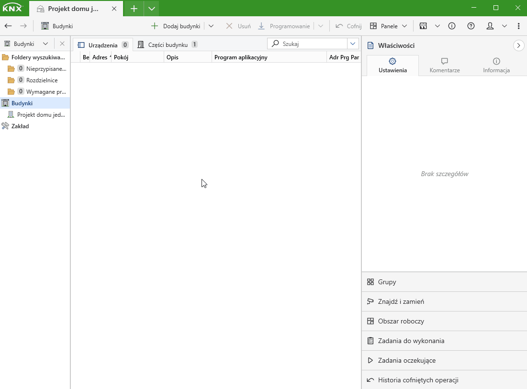
Task: Open the Panele dropdown menu
Action: 389,26
